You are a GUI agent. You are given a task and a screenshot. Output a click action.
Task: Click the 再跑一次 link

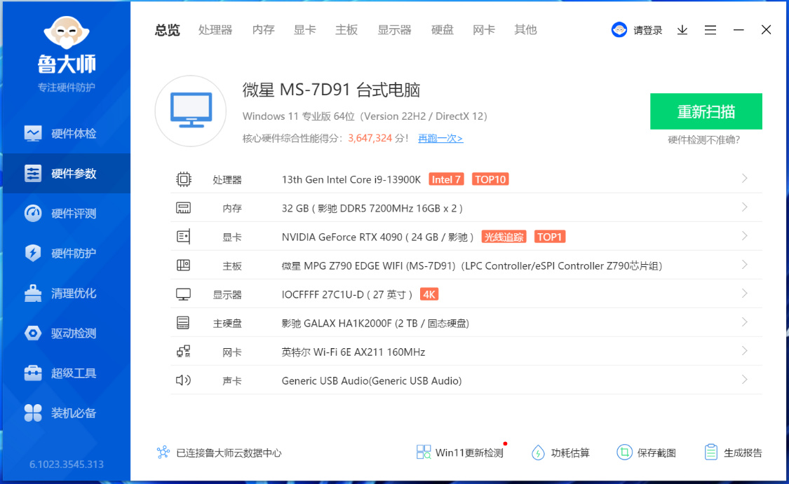click(440, 138)
